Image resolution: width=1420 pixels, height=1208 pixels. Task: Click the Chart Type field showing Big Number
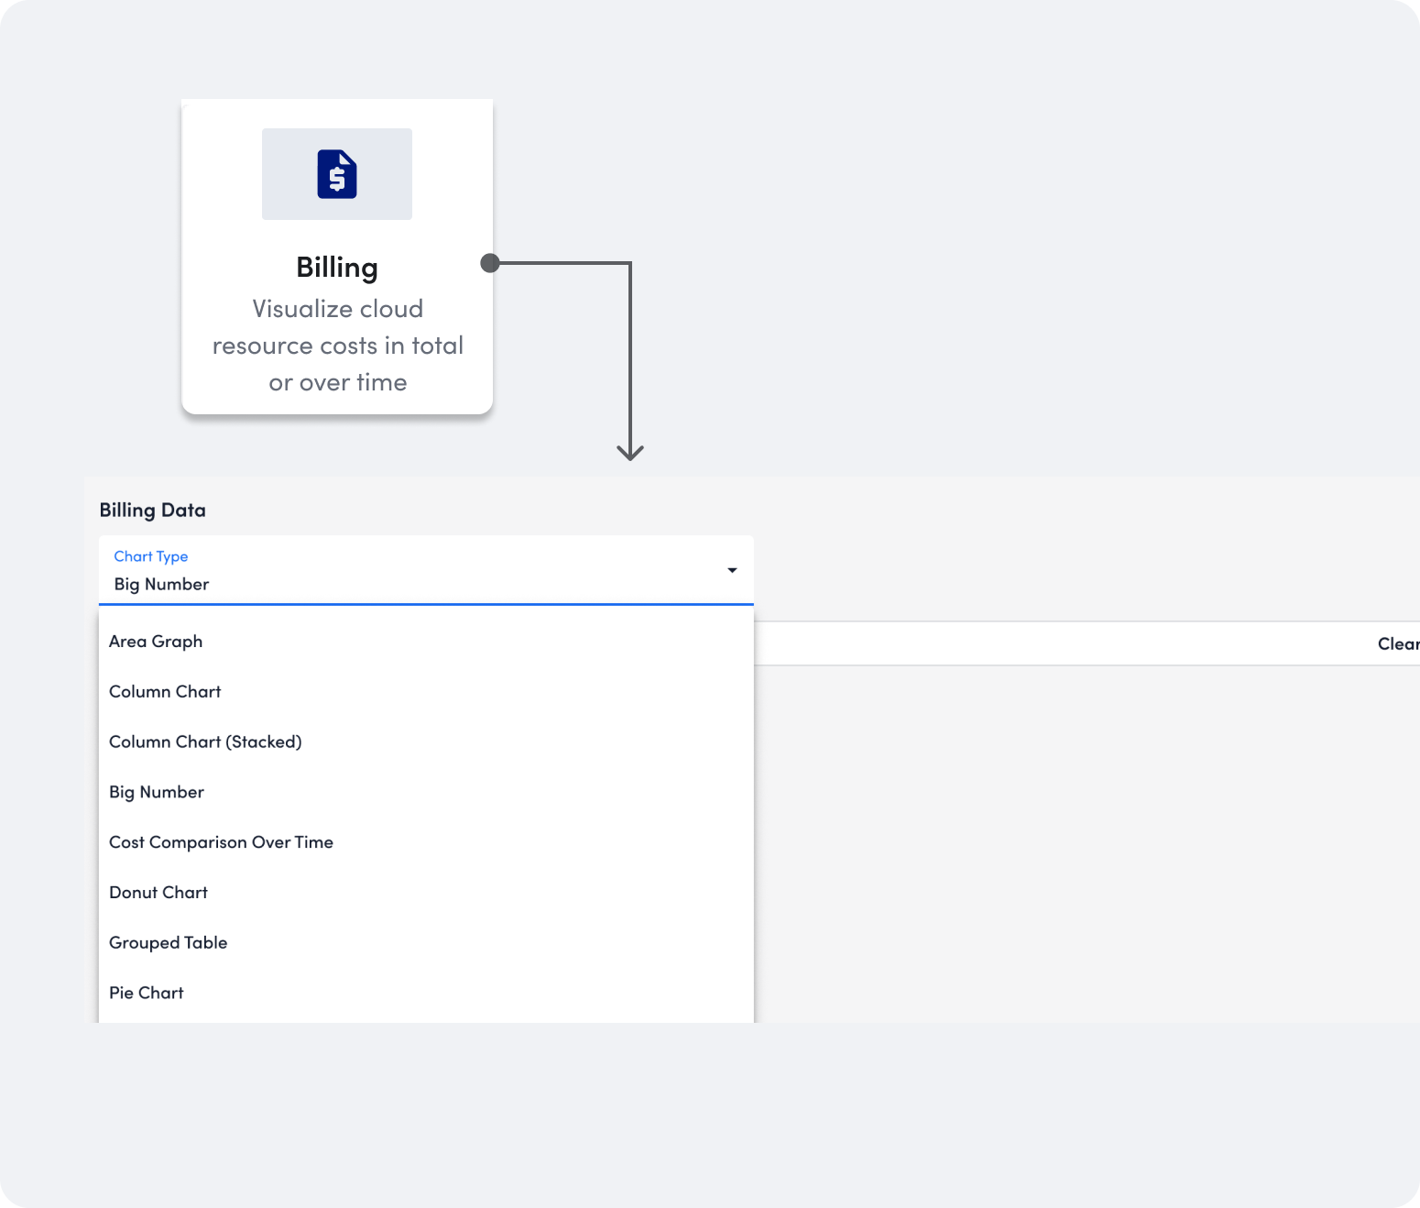pos(426,570)
